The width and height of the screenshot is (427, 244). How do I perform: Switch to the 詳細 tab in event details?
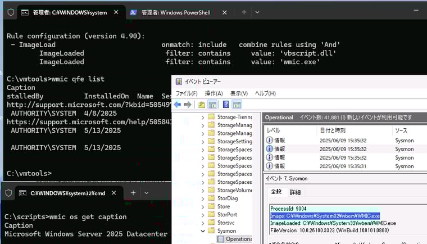295,192
